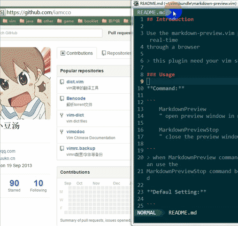238x226 pixels.
Task: Open the vimcdoc repository
Action: click(76, 132)
